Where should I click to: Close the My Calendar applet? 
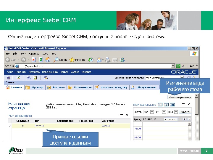pyautogui.click(x=188, y=104)
